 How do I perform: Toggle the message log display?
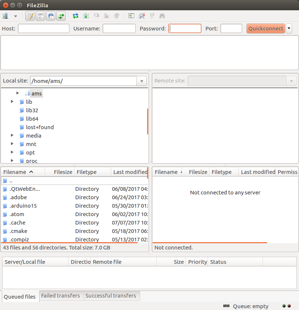pyautogui.click(x=30, y=16)
